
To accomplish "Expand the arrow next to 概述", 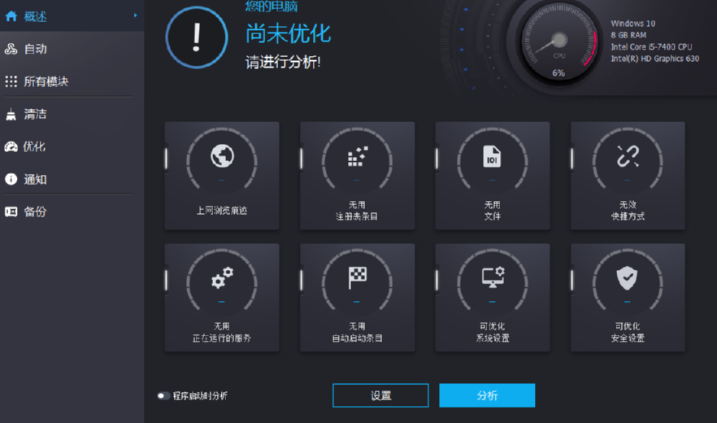I will point(135,15).
